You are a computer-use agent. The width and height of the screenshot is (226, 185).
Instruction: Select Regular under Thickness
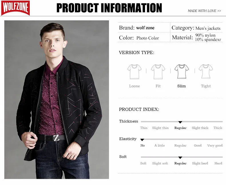(181, 128)
